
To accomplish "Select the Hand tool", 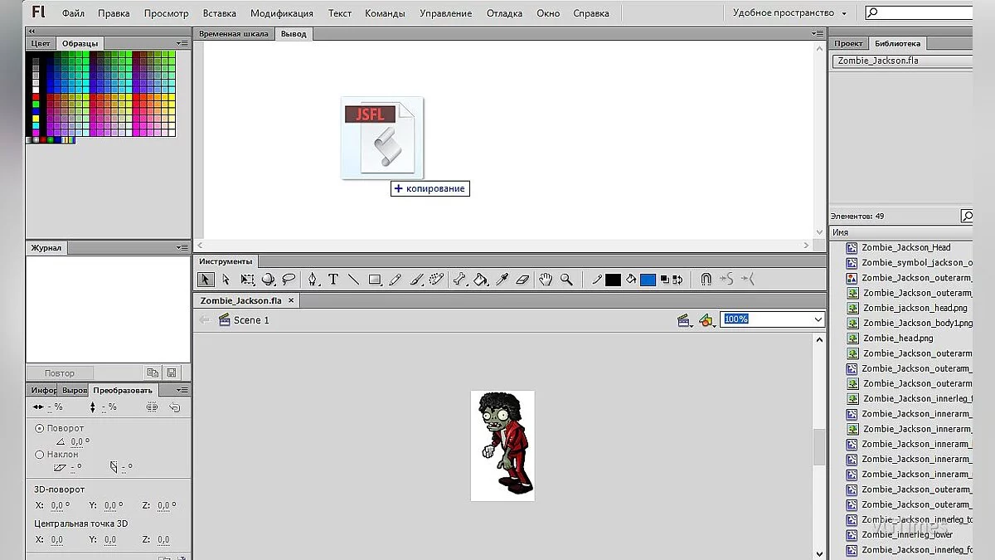I will click(546, 280).
